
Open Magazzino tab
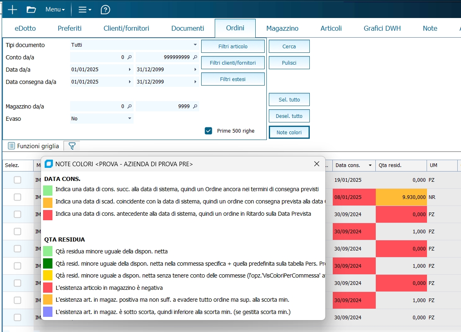[x=282, y=28]
